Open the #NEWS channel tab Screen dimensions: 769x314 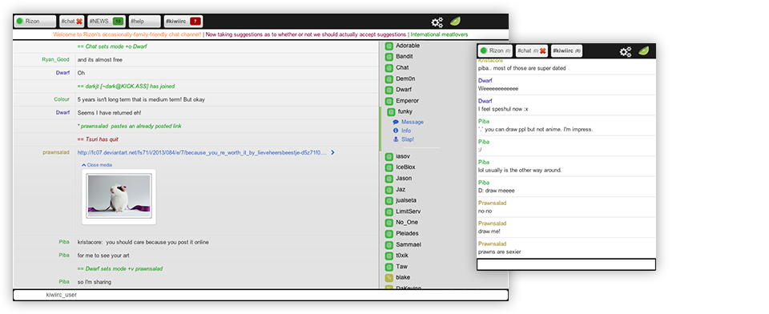(106, 22)
